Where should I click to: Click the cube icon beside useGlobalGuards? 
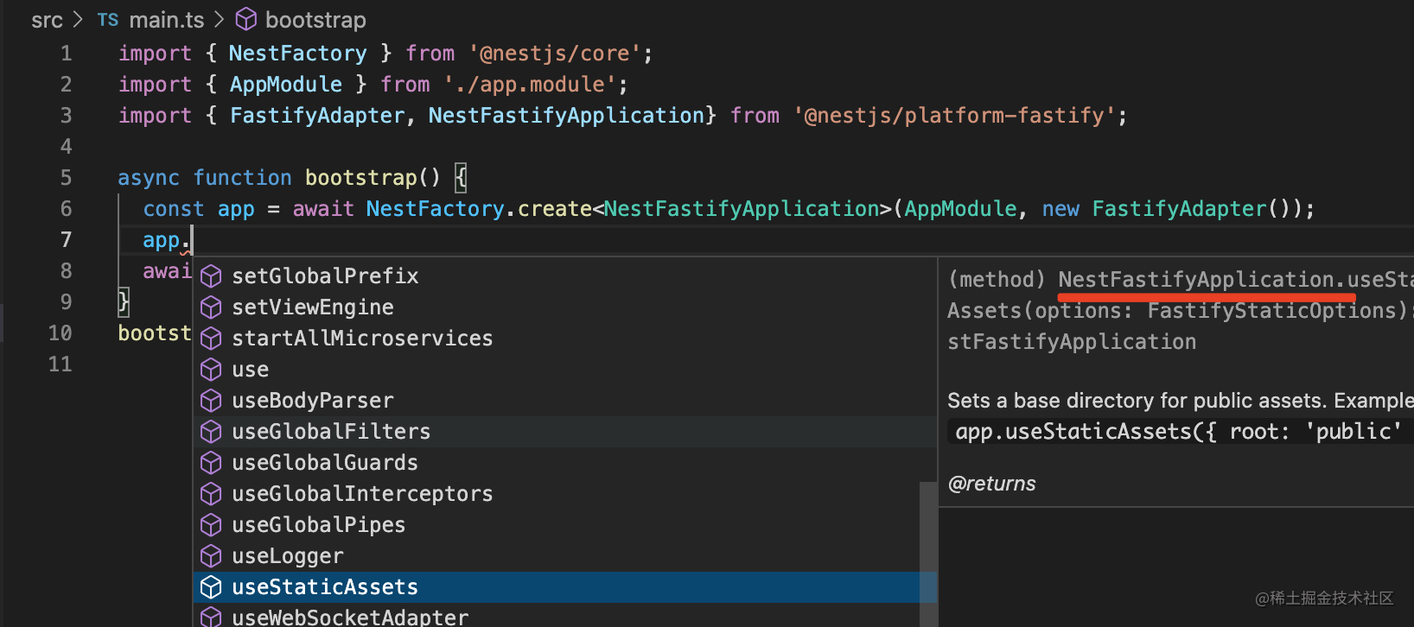(x=211, y=463)
